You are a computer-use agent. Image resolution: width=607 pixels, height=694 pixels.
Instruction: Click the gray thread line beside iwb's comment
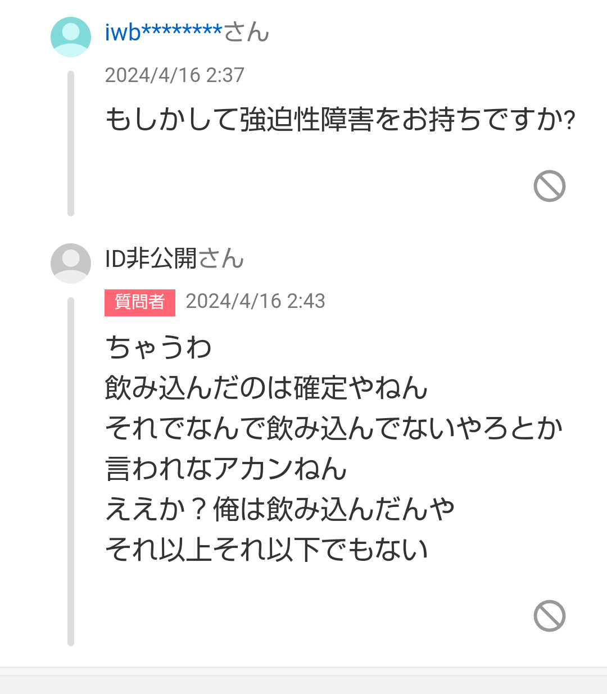(71, 143)
